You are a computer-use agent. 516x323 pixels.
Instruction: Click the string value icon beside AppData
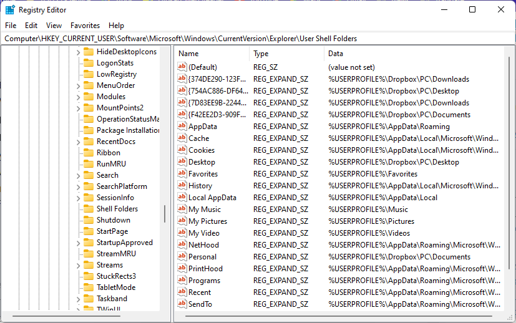[x=182, y=127]
